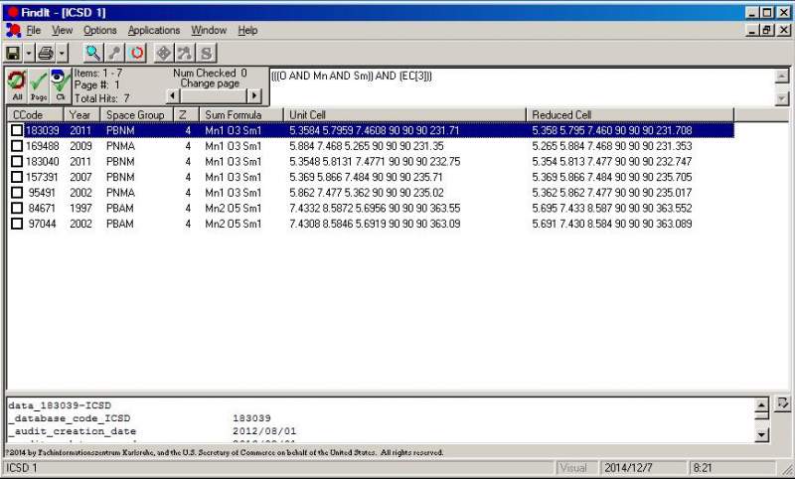Image resolution: width=795 pixels, height=479 pixels.
Task: Sort by the Unit Cell column header
Action: point(404,115)
